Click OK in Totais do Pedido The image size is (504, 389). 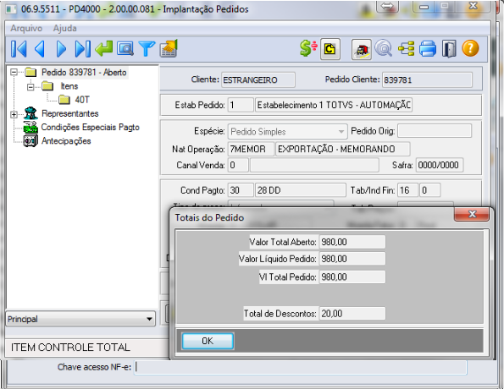click(208, 341)
